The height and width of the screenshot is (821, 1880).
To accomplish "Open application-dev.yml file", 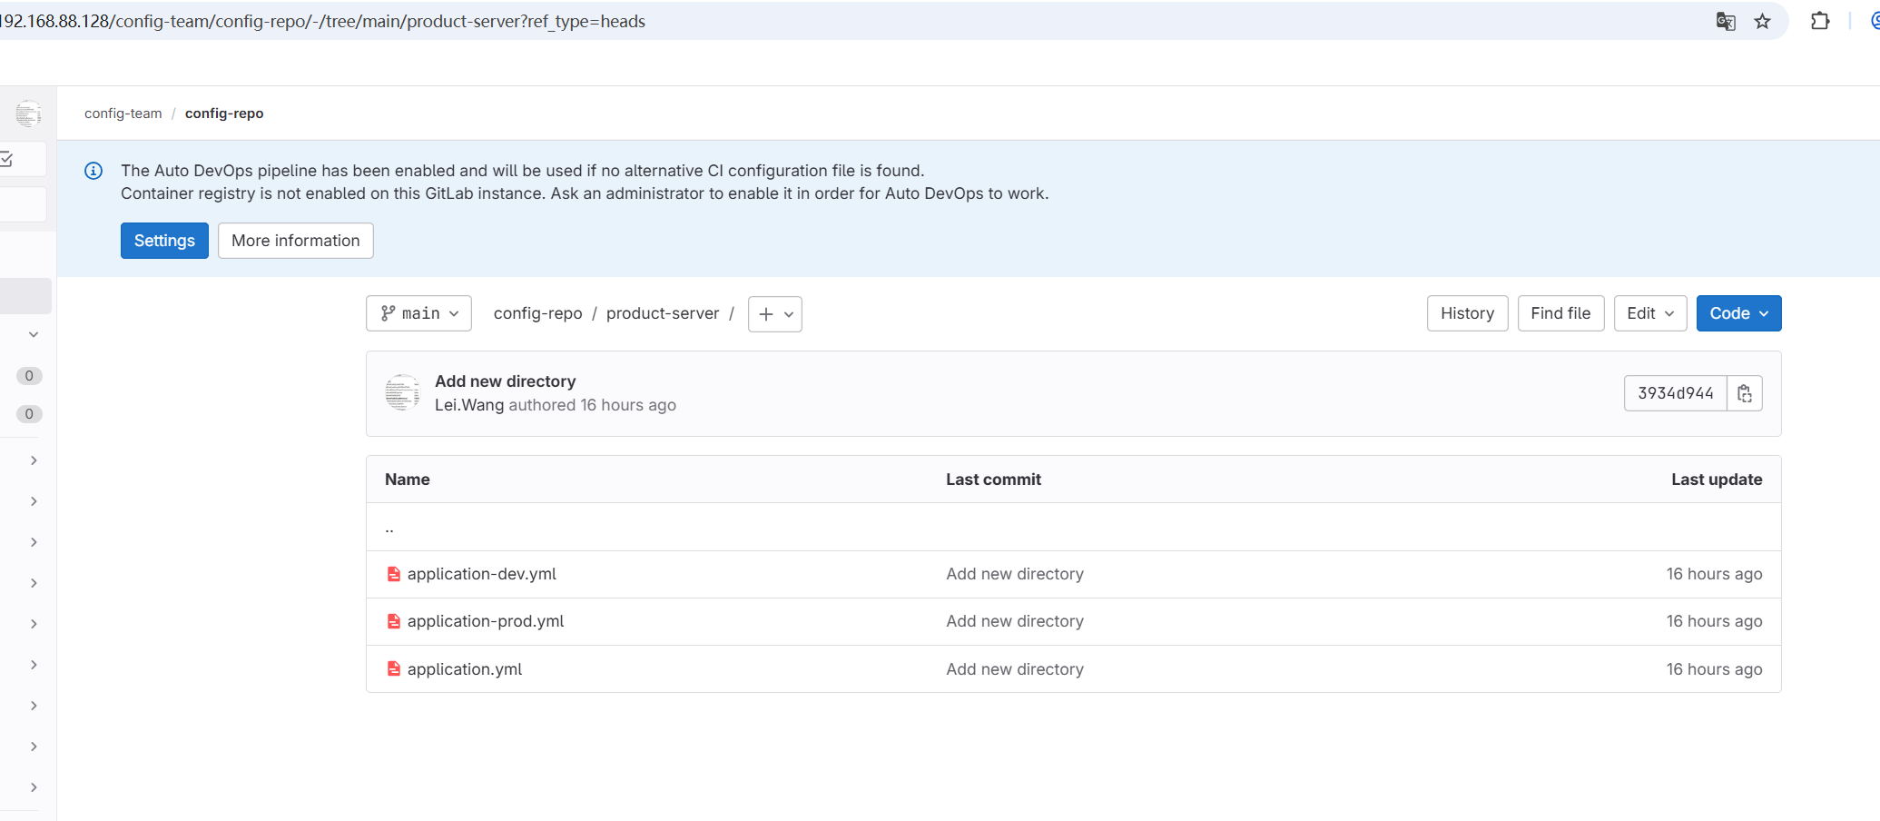I will [481, 574].
